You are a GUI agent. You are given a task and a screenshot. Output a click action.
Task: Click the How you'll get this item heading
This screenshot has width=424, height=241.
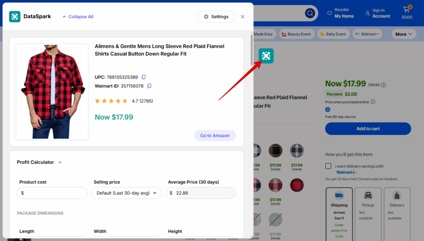tap(349, 154)
